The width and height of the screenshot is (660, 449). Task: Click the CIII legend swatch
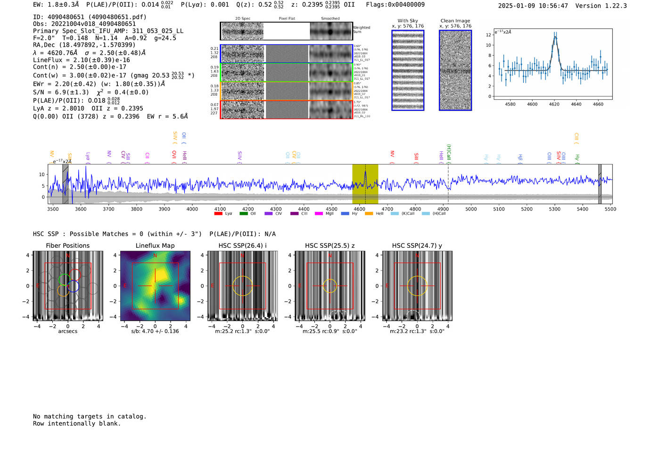tap(295, 214)
